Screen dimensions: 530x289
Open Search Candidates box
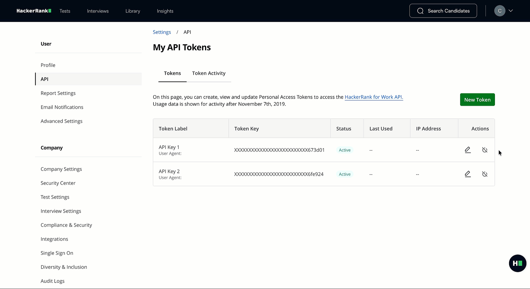coord(443,11)
